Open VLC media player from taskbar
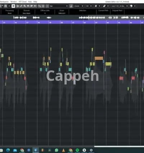144x153 pixels. tap(63, 150)
